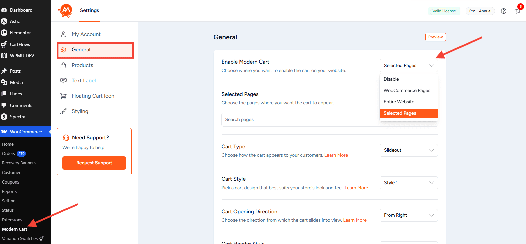Click the Pages icon in sidebar

click(4, 94)
